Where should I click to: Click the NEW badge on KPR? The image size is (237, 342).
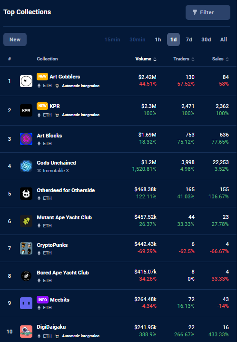tap(42, 106)
